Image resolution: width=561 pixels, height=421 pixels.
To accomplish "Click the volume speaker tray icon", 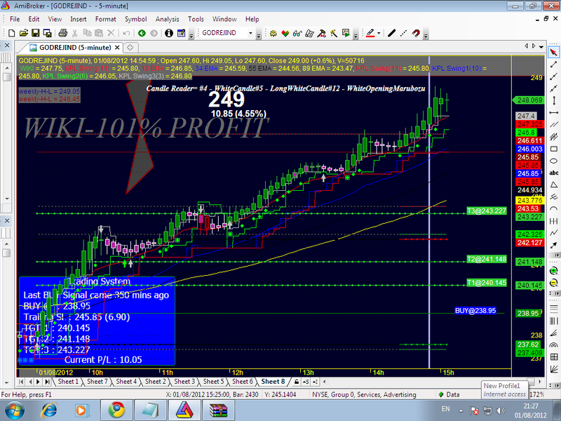I will [501, 410].
